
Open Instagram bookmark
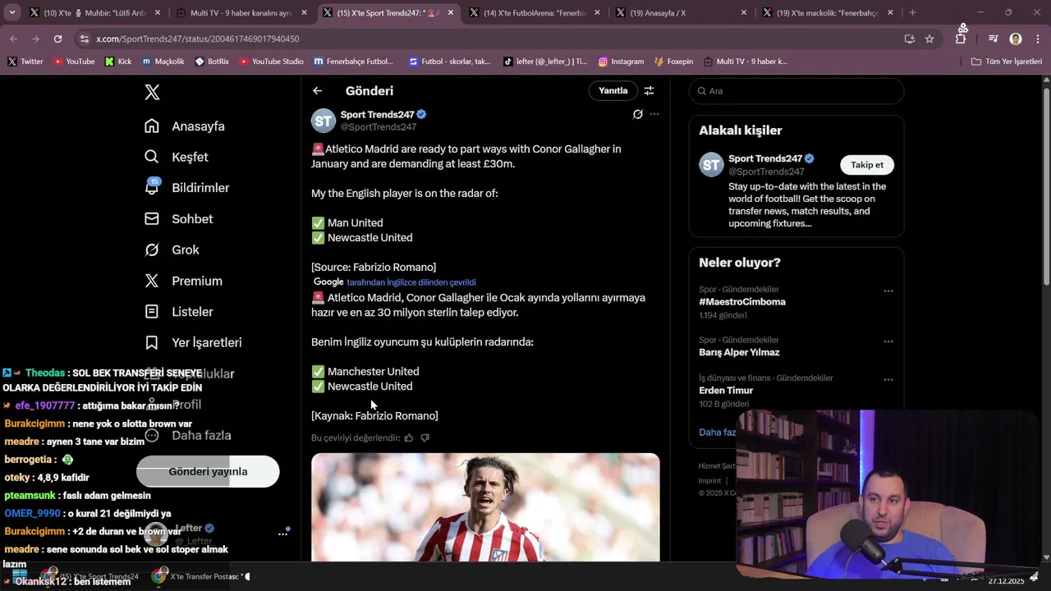coord(621,62)
